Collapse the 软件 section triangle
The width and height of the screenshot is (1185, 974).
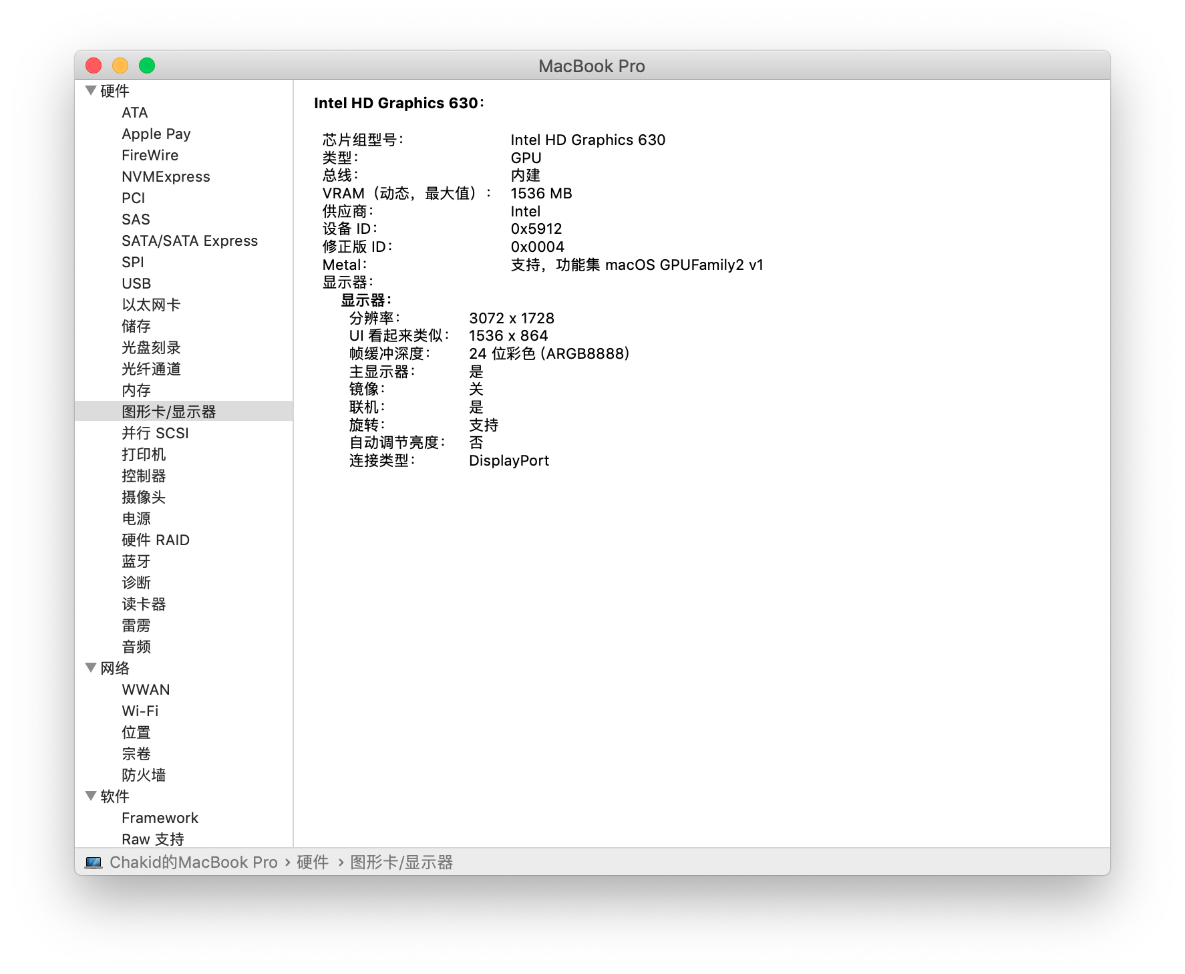click(91, 796)
